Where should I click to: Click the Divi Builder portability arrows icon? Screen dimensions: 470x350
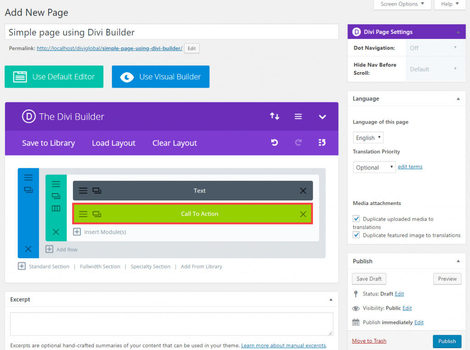click(274, 116)
